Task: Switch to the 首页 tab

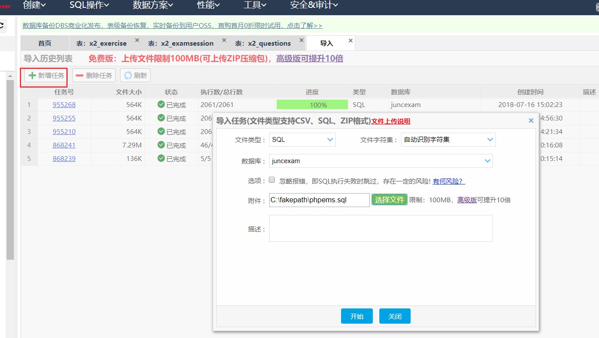Action: tap(45, 44)
